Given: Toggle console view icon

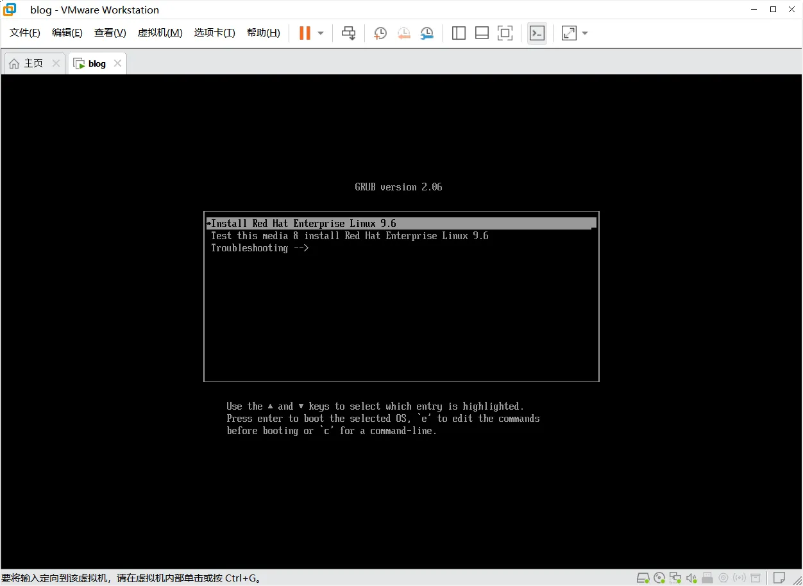Looking at the screenshot, I should click(537, 33).
